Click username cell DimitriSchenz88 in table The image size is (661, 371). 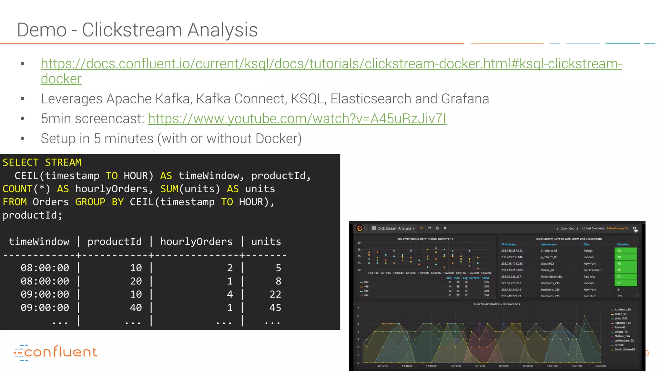(x=551, y=277)
